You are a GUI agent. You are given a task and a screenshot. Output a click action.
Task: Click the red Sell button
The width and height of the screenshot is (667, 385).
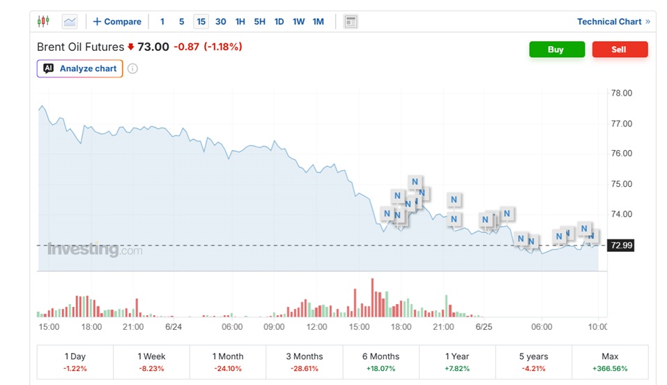click(620, 50)
